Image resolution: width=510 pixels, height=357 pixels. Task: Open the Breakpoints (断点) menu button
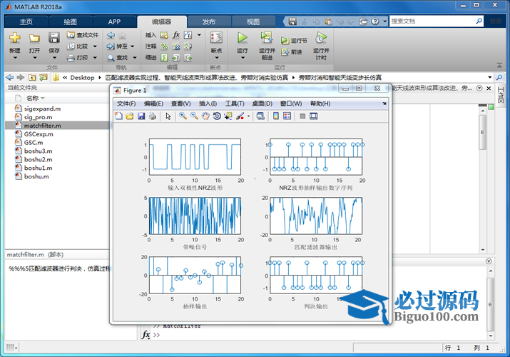tap(216, 44)
